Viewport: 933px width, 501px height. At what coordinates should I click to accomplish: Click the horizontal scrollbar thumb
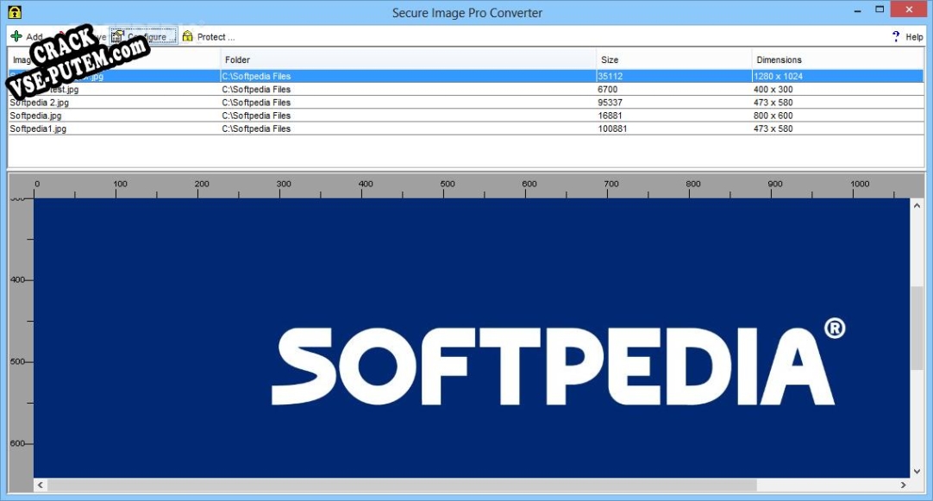(x=402, y=485)
